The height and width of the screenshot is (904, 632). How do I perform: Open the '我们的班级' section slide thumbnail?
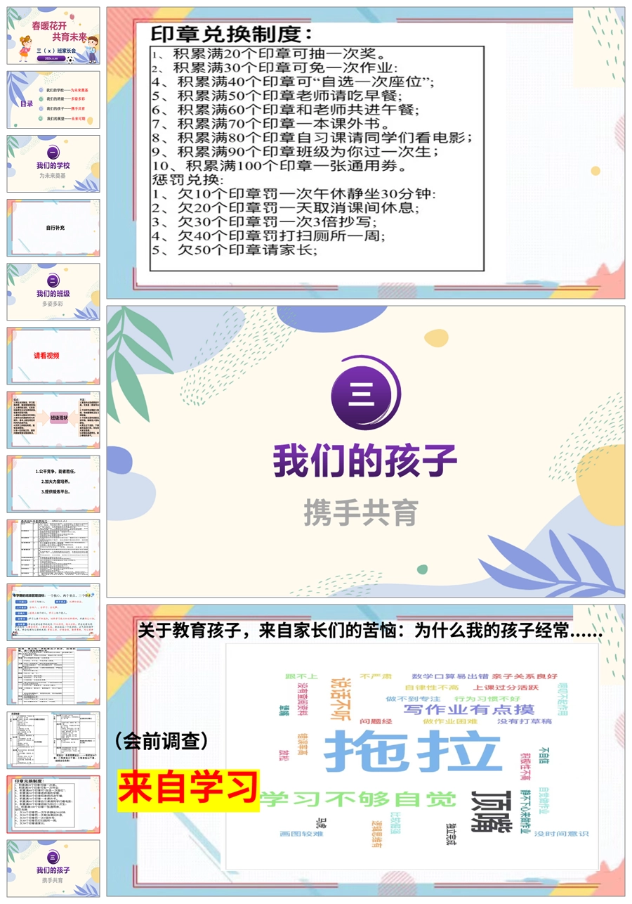point(53,292)
